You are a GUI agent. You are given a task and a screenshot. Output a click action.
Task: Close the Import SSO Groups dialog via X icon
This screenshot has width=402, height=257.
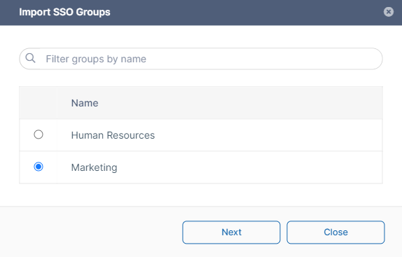coord(389,12)
